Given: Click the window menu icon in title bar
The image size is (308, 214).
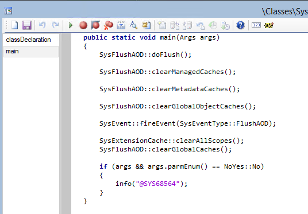Looking at the screenshot, I should (8, 11).
